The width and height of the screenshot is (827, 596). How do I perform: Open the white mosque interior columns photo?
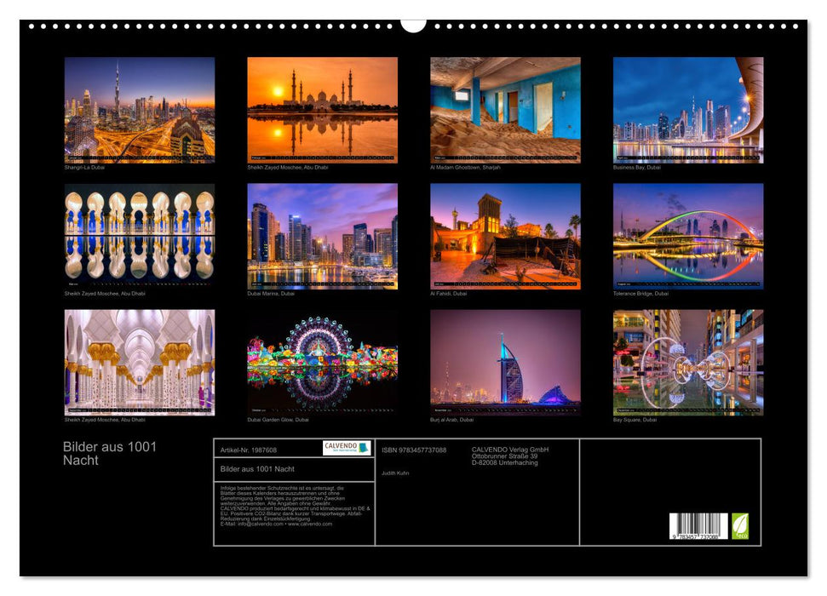pyautogui.click(x=140, y=362)
